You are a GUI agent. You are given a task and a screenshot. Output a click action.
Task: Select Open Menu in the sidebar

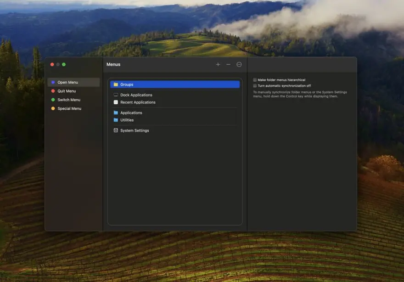[x=74, y=82]
